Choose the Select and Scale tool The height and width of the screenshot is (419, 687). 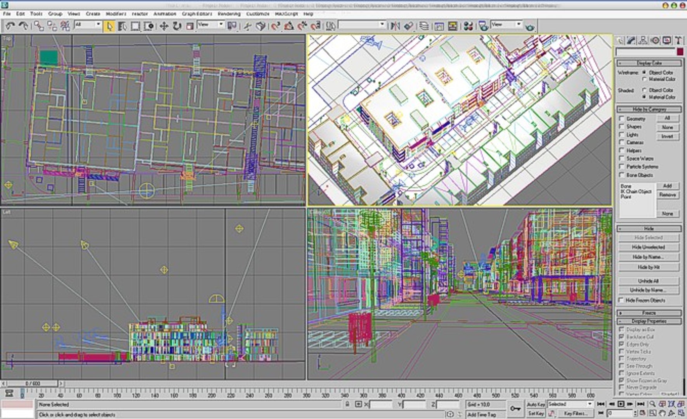coord(190,26)
